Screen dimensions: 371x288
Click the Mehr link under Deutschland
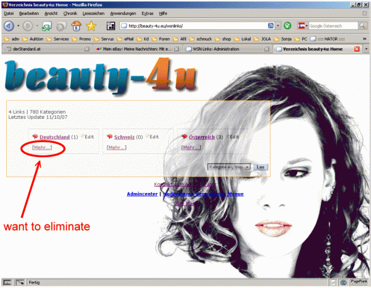42,147
